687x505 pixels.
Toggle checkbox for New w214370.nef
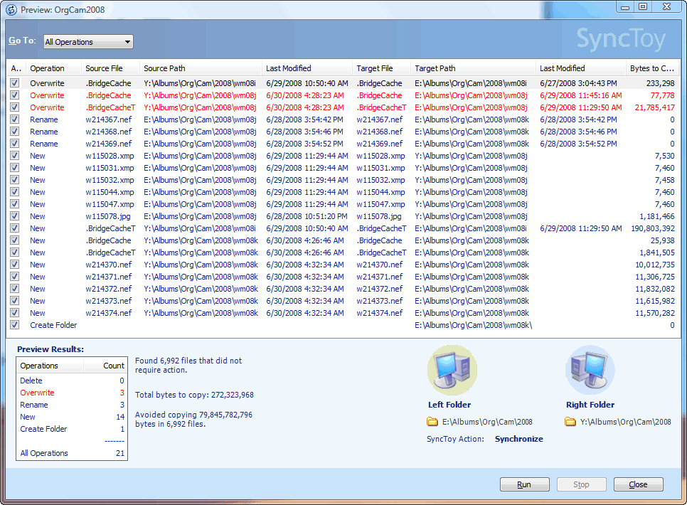[15, 265]
